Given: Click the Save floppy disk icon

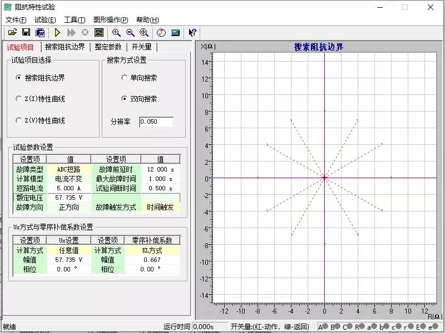Looking at the screenshot, I should (26, 33).
